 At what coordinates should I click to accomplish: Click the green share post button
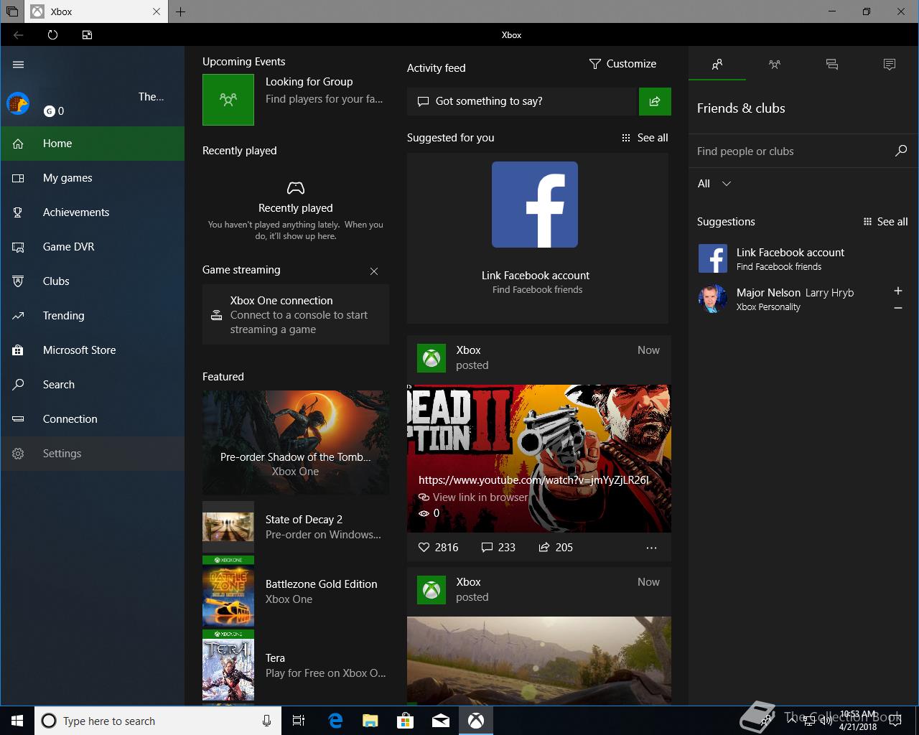655,101
